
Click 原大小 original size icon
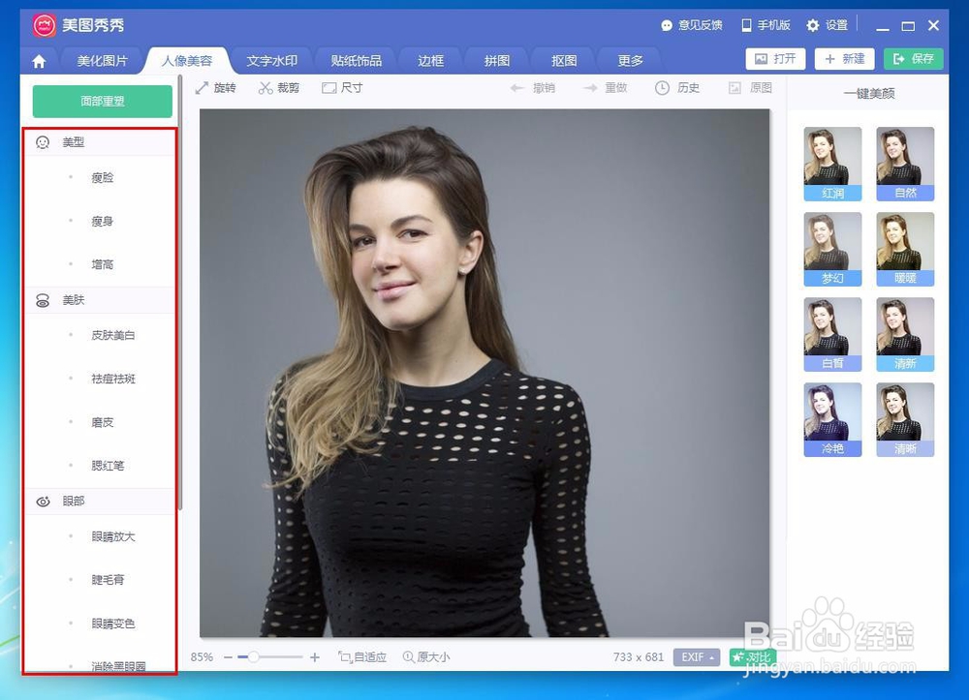[x=425, y=657]
